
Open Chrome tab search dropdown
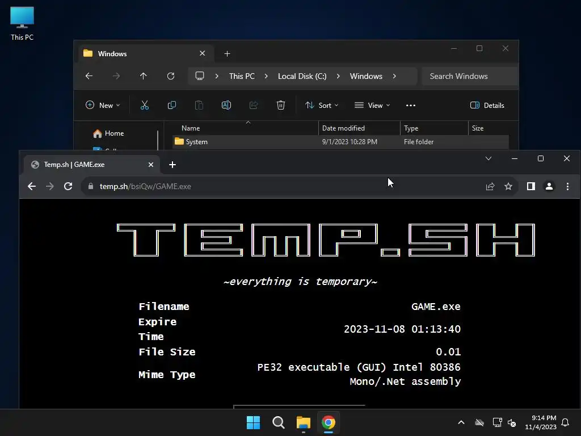click(489, 159)
